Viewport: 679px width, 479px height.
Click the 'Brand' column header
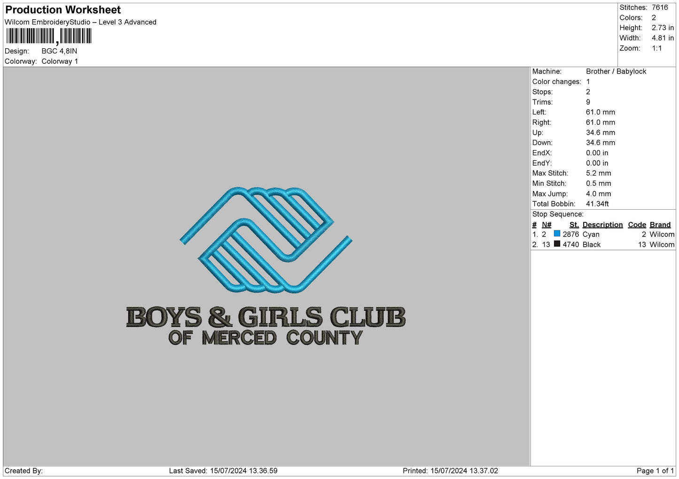click(660, 225)
